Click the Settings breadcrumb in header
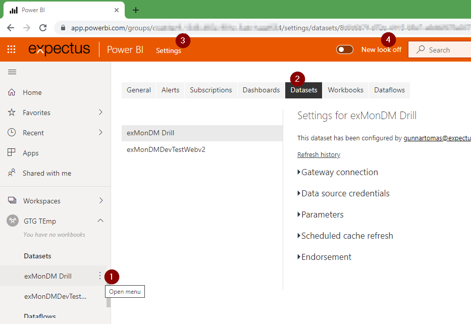 [169, 51]
